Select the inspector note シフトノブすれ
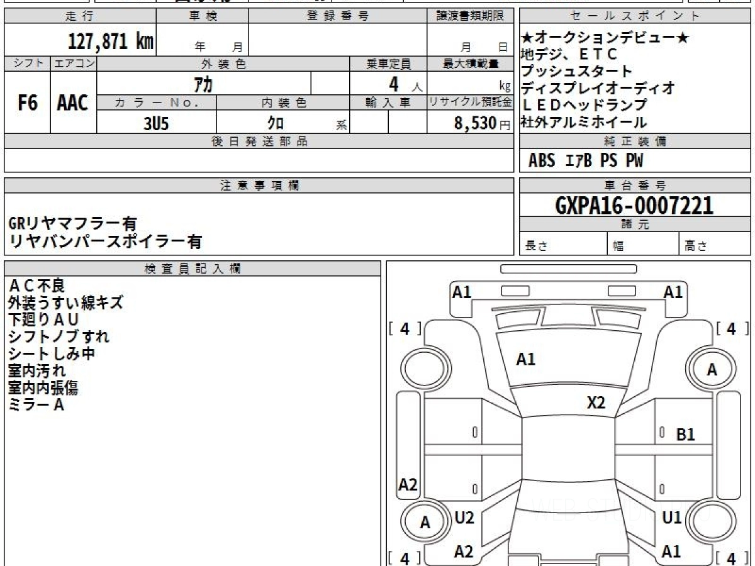This screenshot has width=755, height=566. pyautogui.click(x=59, y=336)
